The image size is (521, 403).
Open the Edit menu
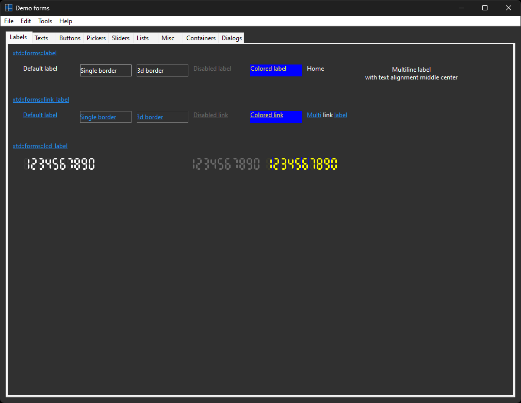pyautogui.click(x=26, y=21)
